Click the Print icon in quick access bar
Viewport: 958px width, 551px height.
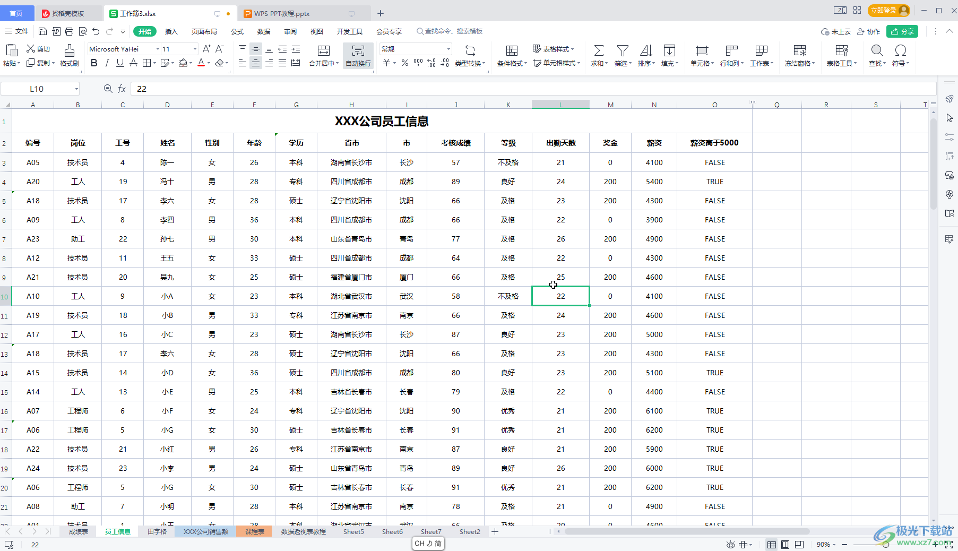(x=70, y=31)
